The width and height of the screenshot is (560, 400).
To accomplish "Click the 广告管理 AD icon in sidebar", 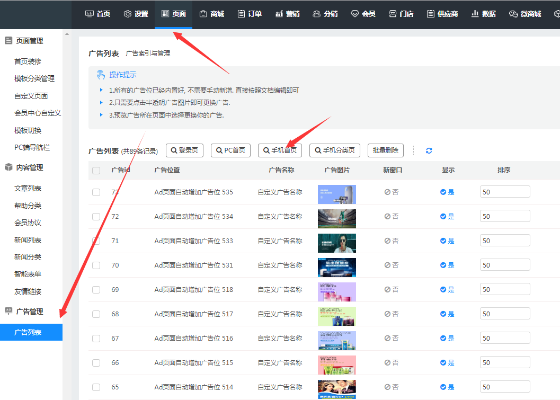I will coord(8,311).
